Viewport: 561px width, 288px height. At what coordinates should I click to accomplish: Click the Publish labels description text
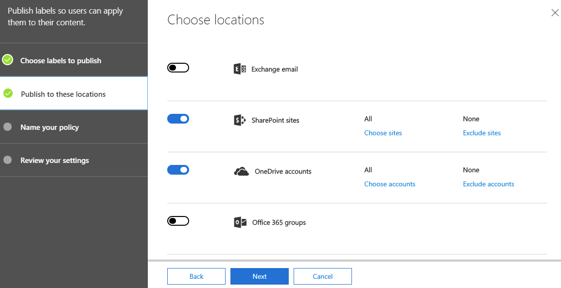(x=66, y=17)
